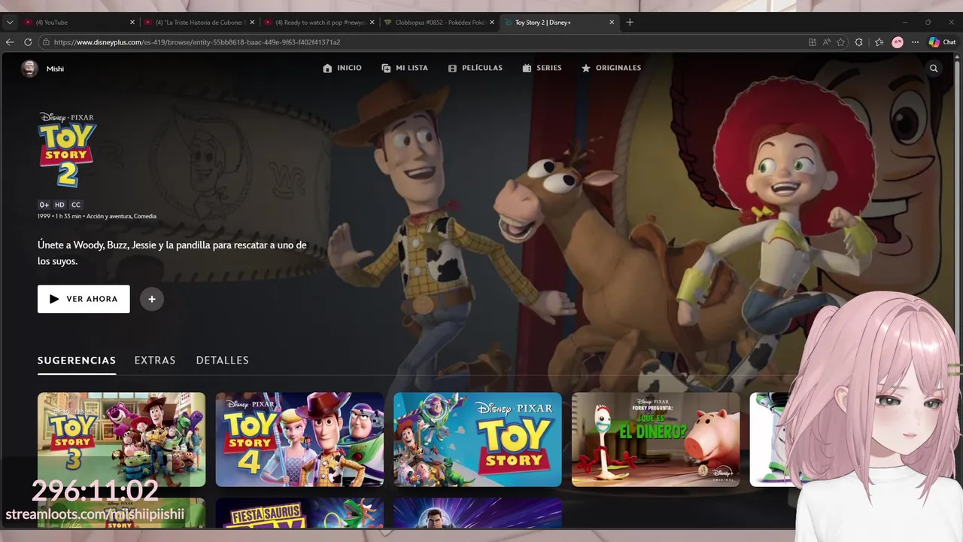Switch to the Detalles tab

pos(222,361)
